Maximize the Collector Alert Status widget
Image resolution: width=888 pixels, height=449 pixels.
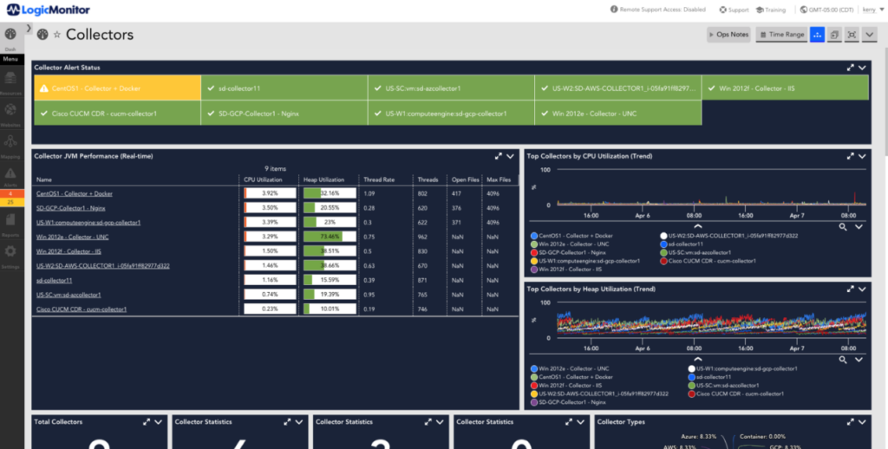click(850, 68)
